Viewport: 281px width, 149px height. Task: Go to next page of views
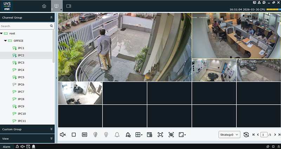point(275,135)
